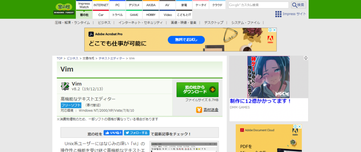Click the 無料でお試し button in ad
361x152 pixels.
[186, 40]
